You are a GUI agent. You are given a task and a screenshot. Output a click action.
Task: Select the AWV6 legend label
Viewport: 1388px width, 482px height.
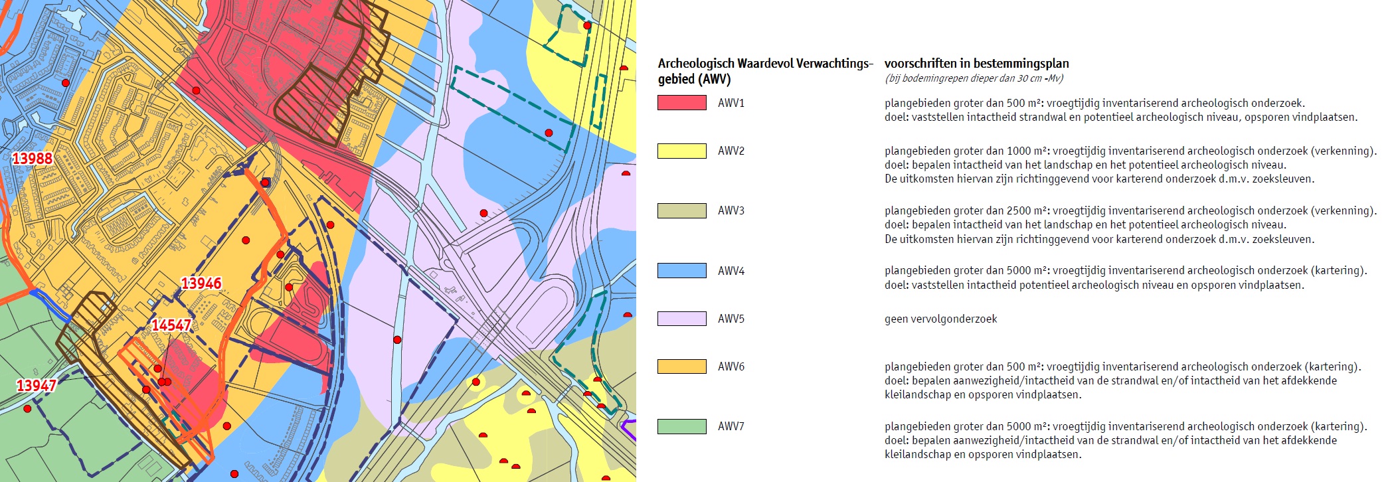coord(731,366)
